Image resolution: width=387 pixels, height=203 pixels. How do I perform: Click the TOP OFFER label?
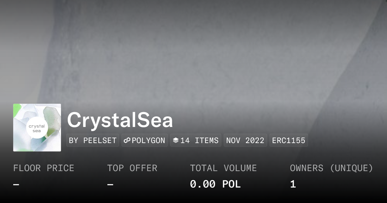[132, 168]
